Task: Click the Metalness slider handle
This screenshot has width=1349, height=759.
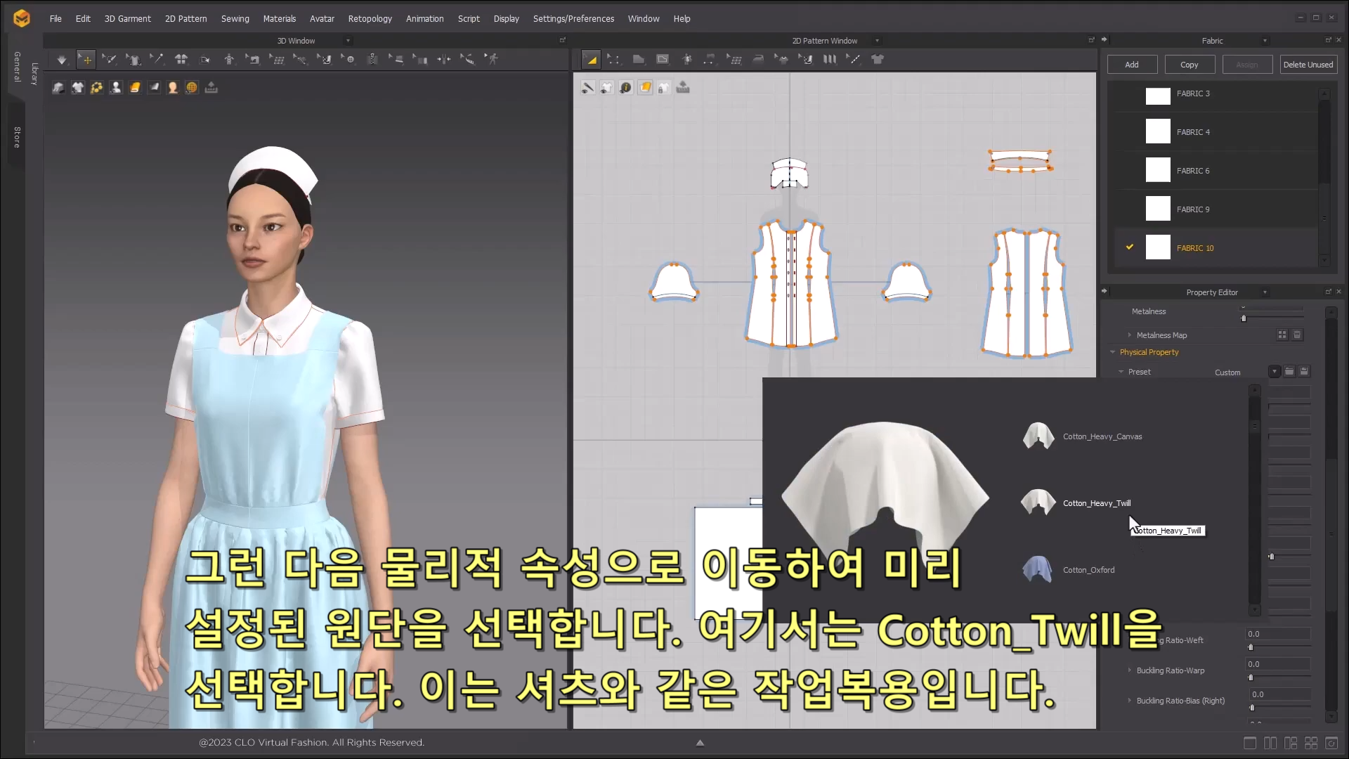Action: tap(1244, 318)
